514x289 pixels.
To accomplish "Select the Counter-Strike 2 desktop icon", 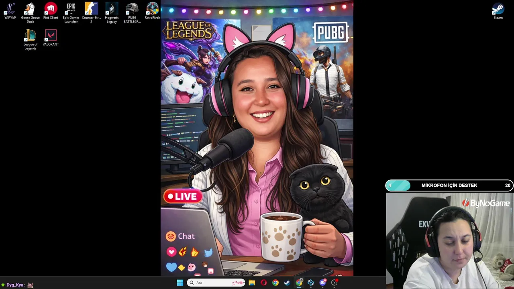I will pyautogui.click(x=91, y=13).
